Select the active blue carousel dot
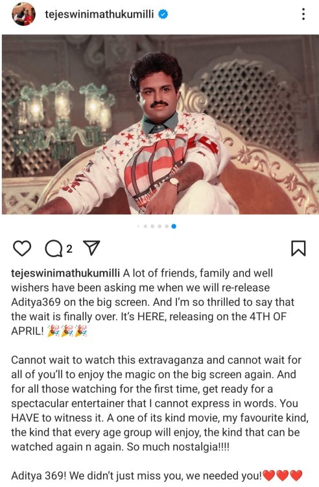The width and height of the screenshot is (319, 487). tap(174, 227)
